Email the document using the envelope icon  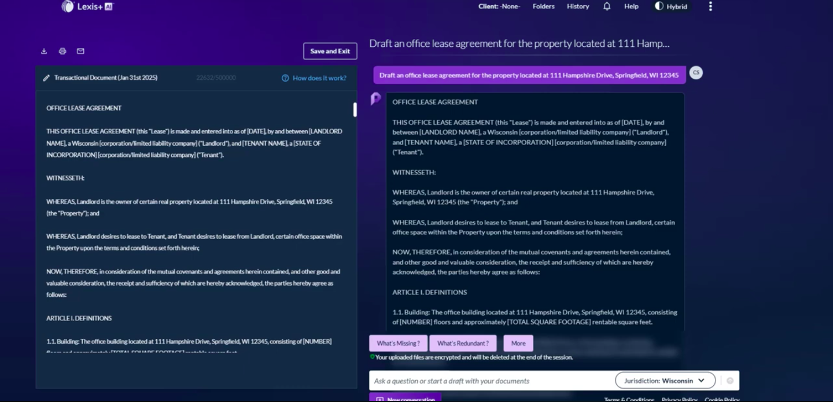[x=80, y=51]
